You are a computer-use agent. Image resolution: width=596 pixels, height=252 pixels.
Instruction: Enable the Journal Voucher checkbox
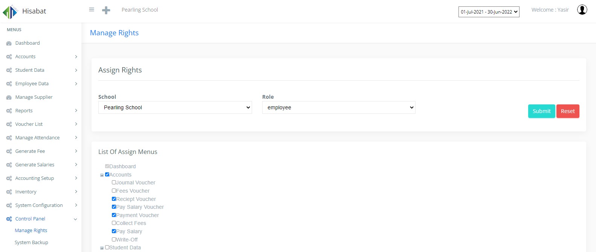click(114, 183)
